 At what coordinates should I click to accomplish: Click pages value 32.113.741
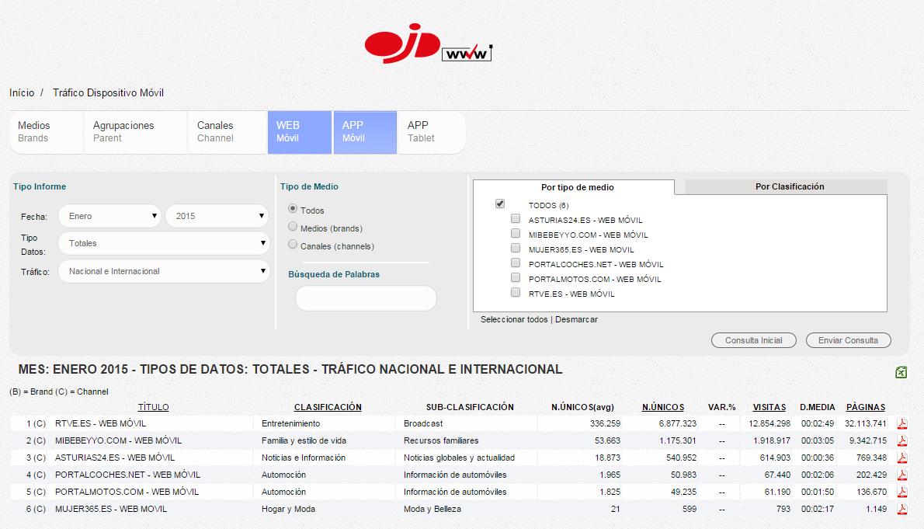click(x=866, y=423)
